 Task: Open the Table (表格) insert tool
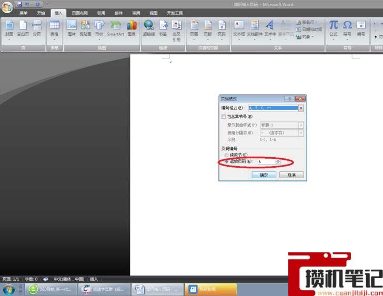[54, 30]
